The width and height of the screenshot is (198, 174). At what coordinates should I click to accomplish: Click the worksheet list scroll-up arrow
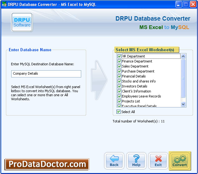point(183,56)
